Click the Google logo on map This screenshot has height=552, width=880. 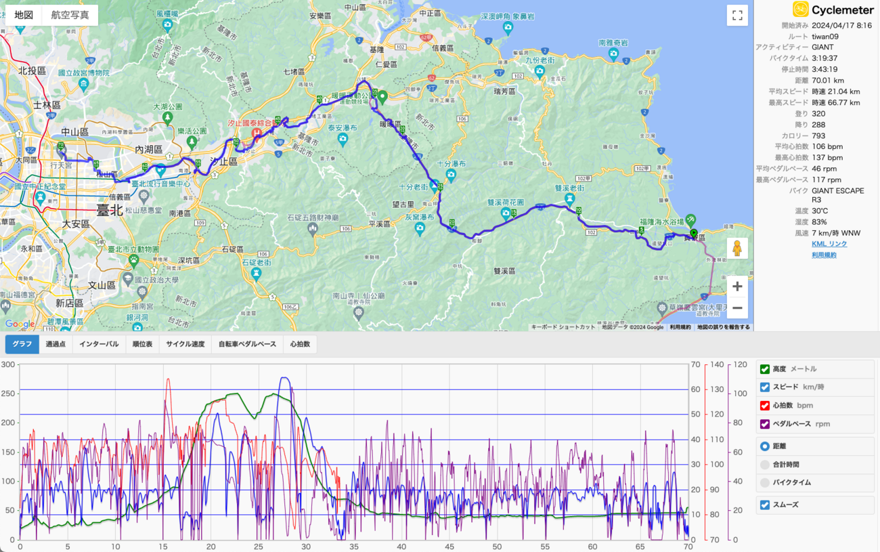tap(20, 324)
